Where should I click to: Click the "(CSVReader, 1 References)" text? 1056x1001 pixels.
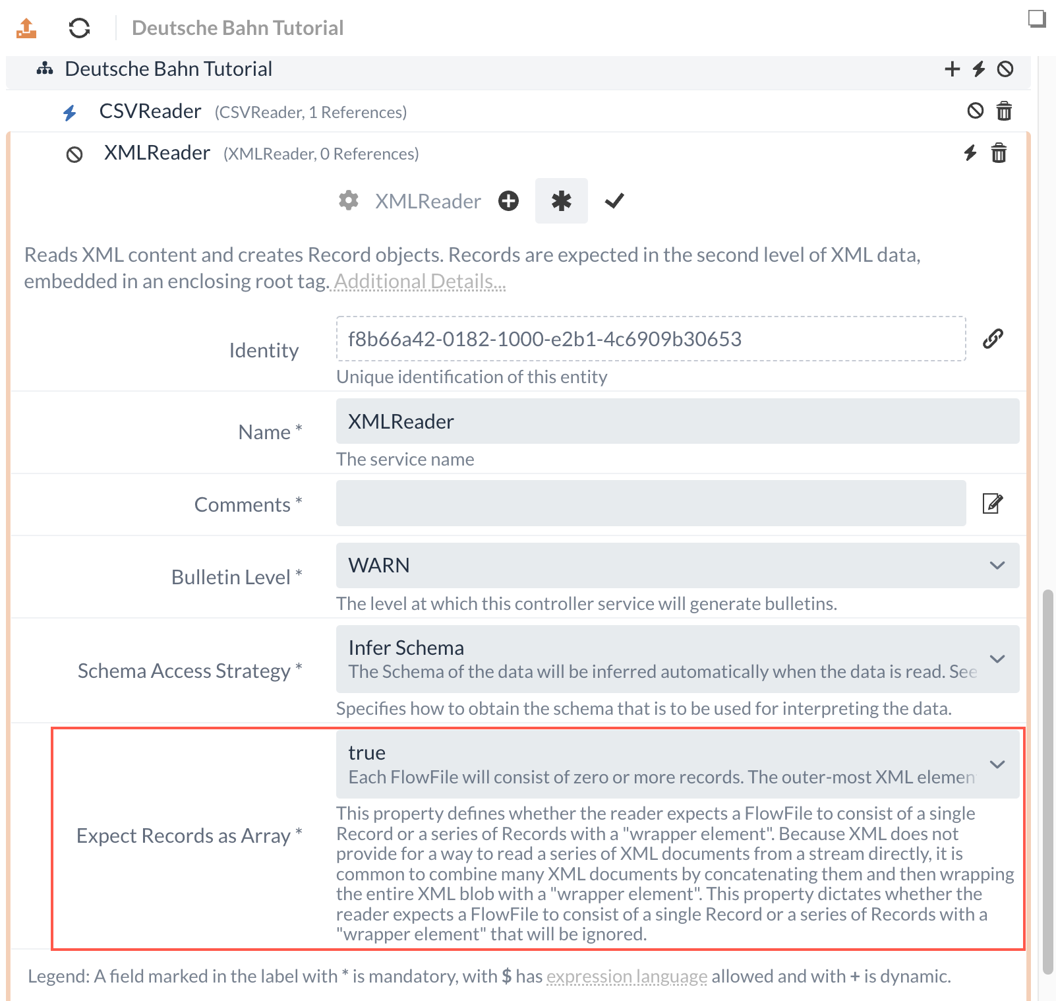310,113
